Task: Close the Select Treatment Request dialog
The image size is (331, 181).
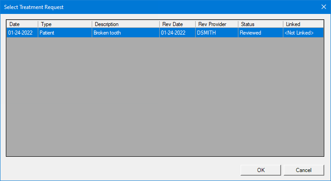Action: (x=323, y=7)
